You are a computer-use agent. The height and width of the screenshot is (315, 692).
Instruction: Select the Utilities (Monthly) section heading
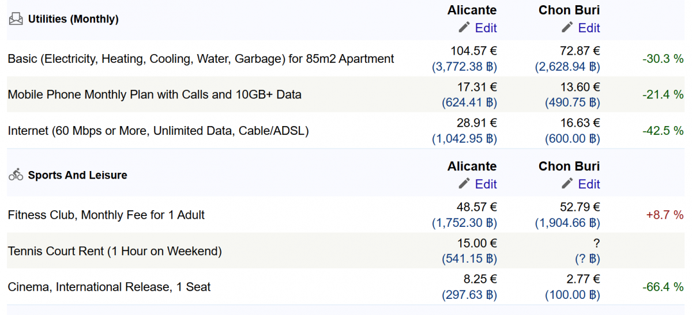[73, 19]
